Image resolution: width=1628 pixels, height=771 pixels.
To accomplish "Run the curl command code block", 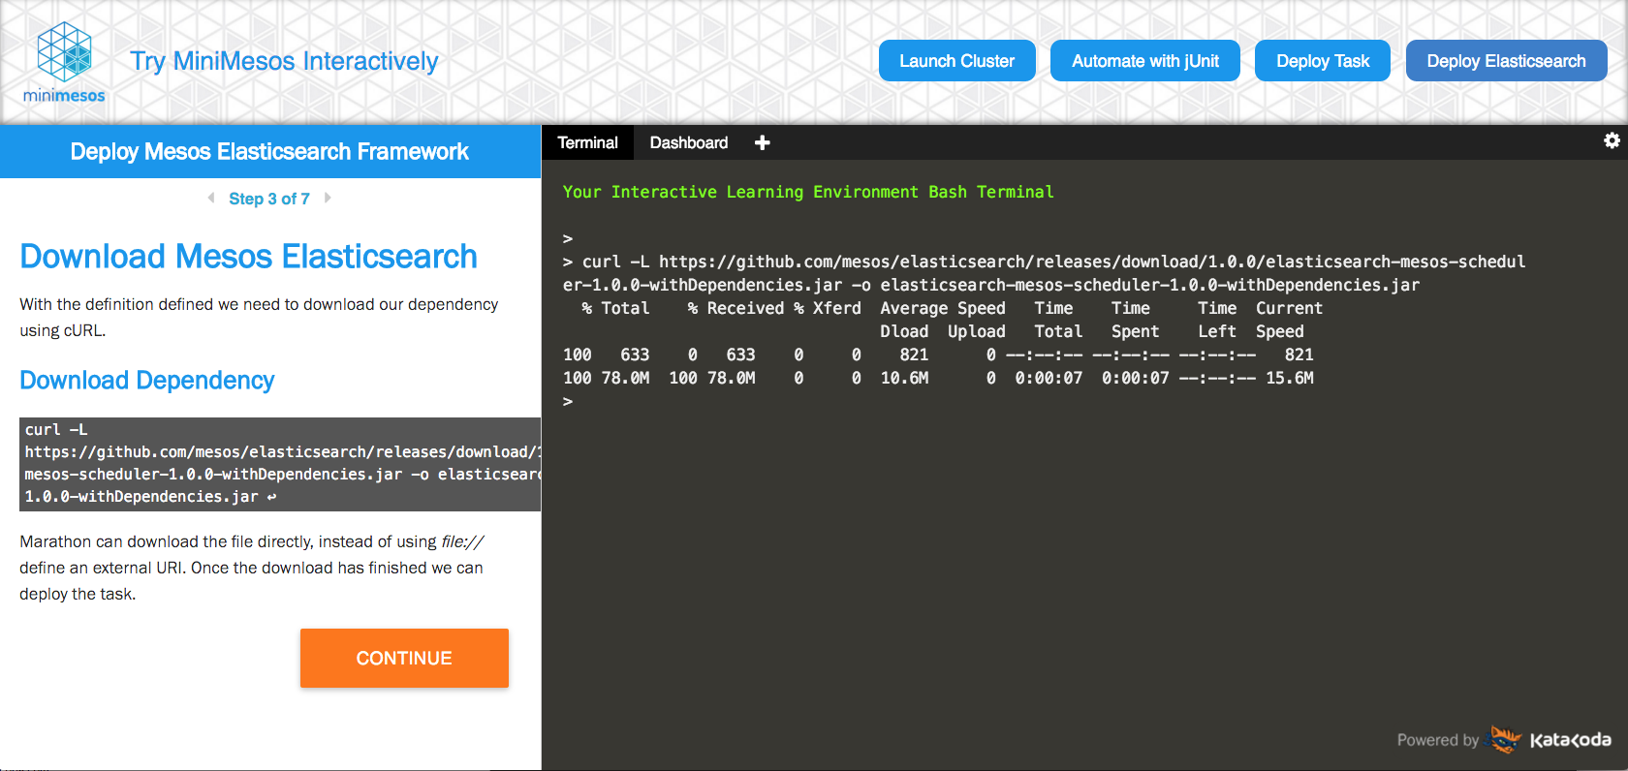I will (x=280, y=464).
